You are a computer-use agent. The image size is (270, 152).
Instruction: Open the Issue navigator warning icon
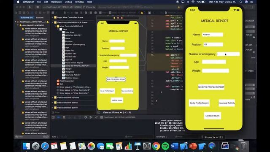32,13
